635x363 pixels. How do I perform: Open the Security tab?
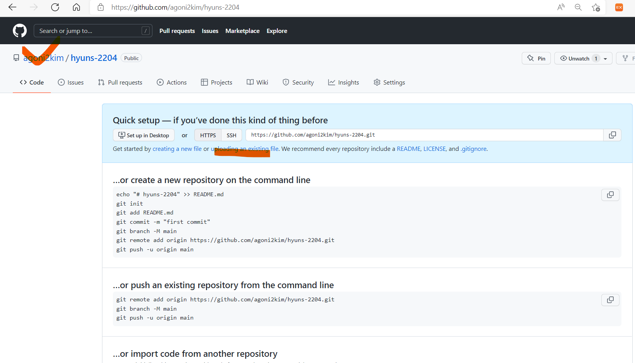(x=298, y=82)
